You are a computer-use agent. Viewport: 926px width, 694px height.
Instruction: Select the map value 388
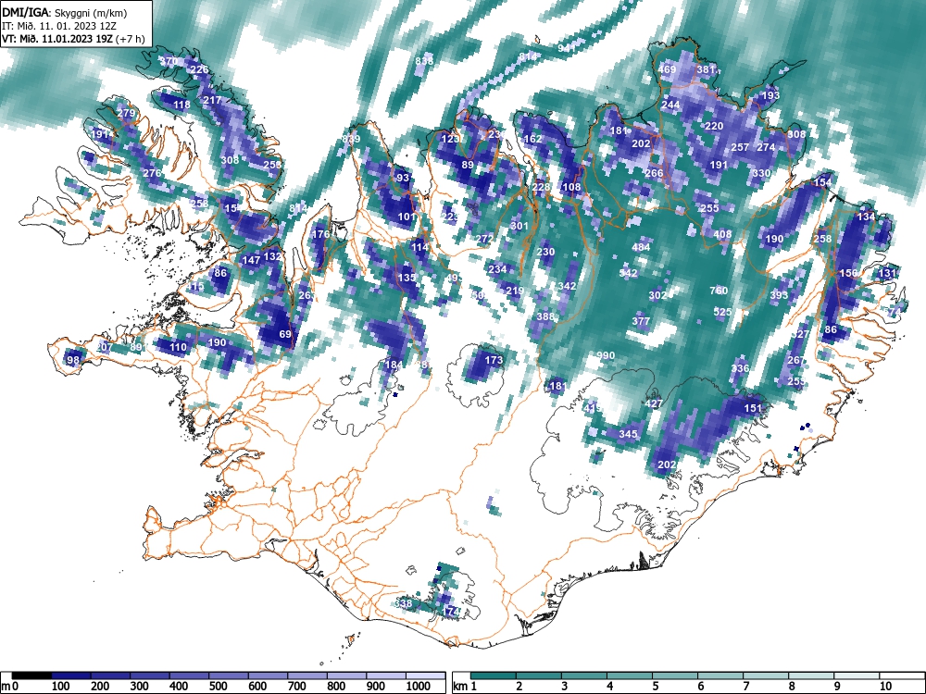545,316
